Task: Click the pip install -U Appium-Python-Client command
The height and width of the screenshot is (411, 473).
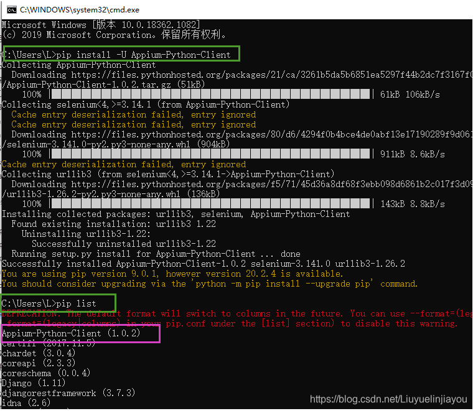Action: point(144,55)
